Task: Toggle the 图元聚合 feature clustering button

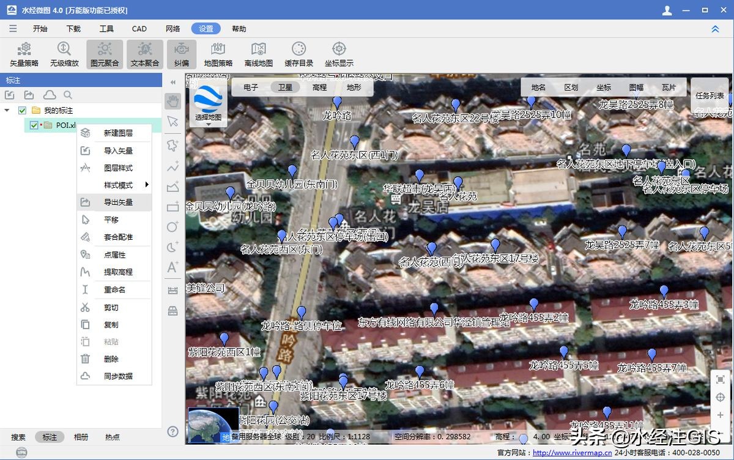Action: [105, 54]
